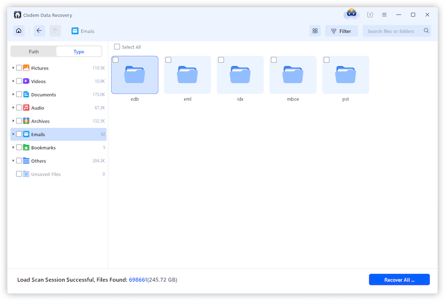Expand the Videos tree arrow
This screenshot has width=445, height=301.
tap(13, 81)
